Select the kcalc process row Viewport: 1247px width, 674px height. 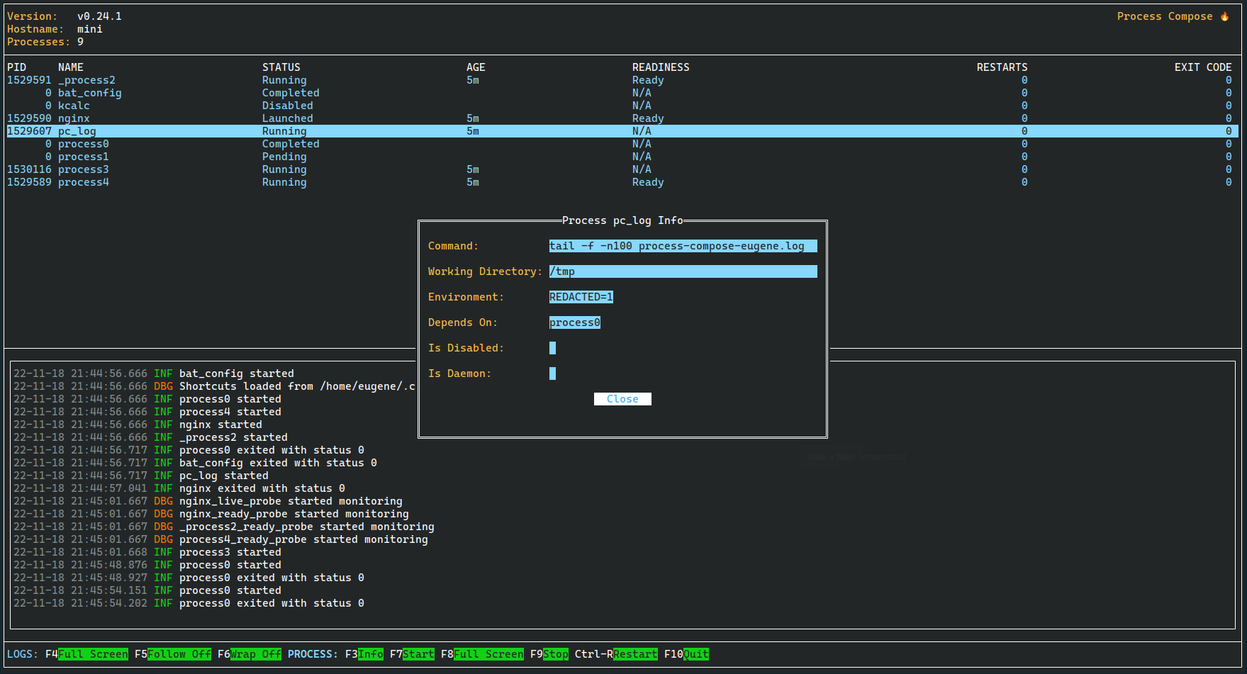(x=622, y=106)
